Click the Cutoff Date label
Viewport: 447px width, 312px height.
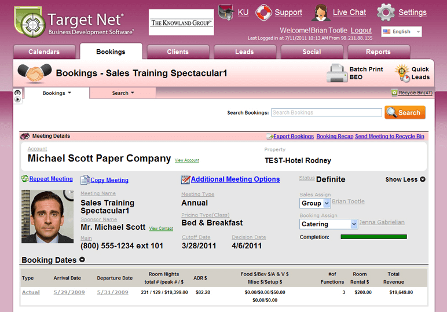point(196,237)
